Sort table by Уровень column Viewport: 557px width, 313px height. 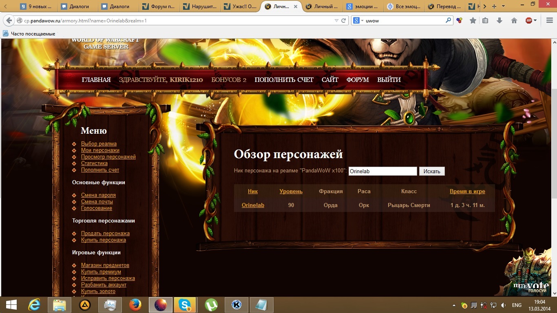pos(291,191)
